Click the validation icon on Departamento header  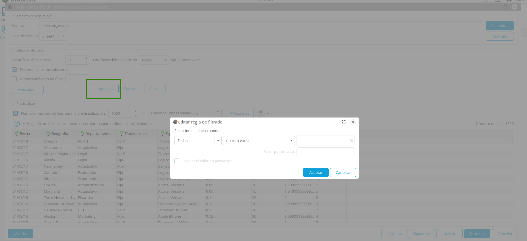point(82,133)
